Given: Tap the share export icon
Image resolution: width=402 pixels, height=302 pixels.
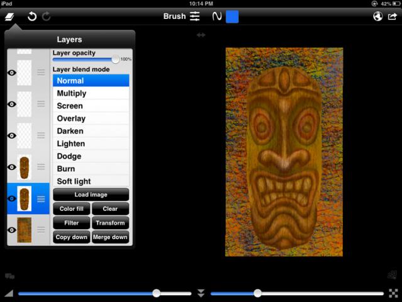Looking at the screenshot, I should pos(393,16).
